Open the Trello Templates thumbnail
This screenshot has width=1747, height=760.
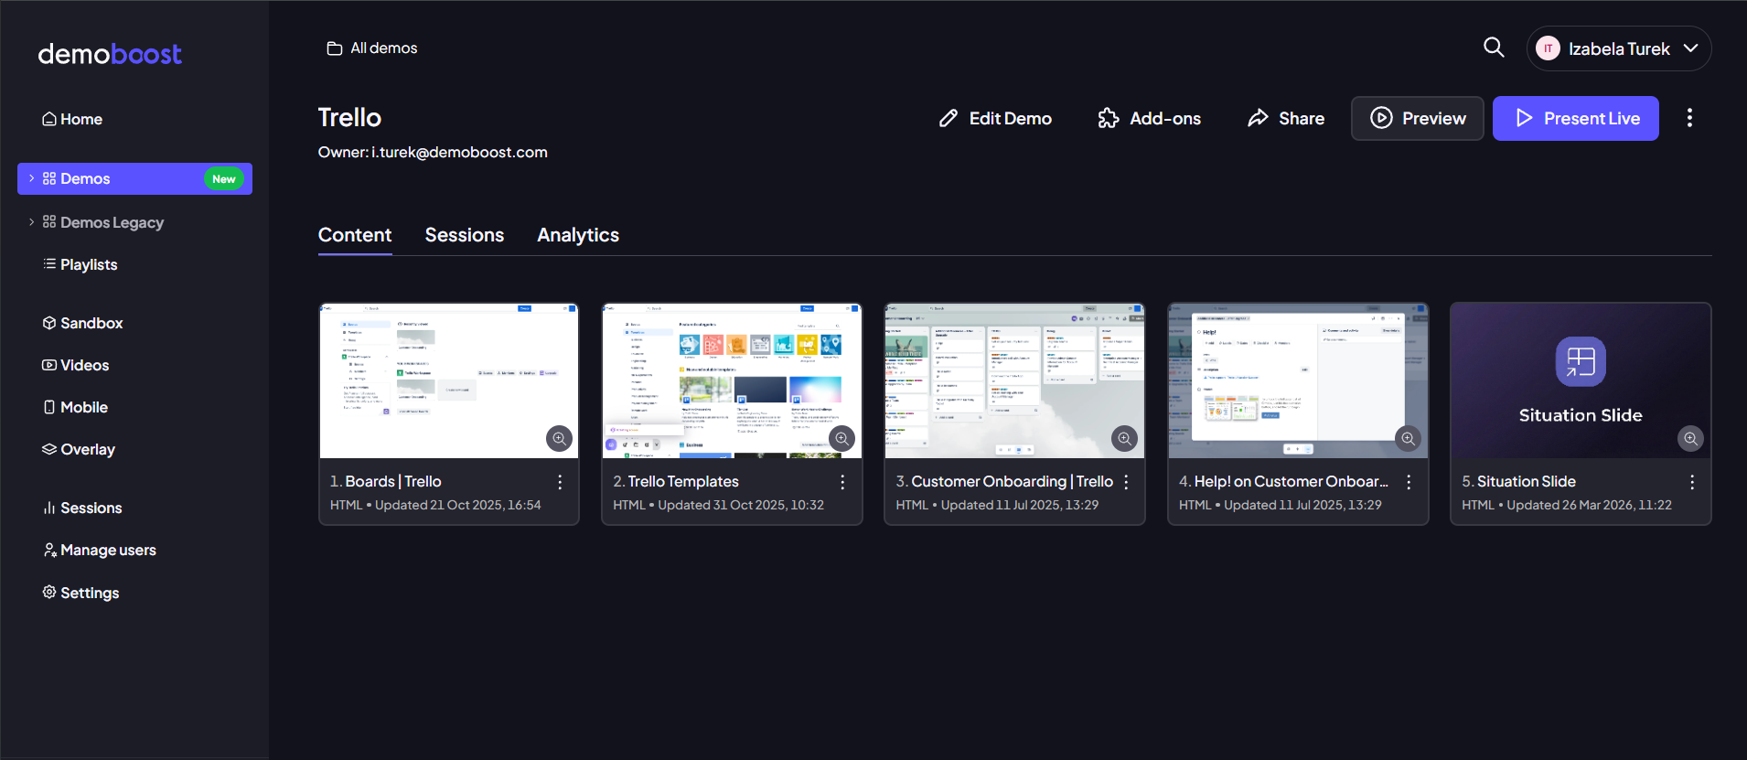732,380
